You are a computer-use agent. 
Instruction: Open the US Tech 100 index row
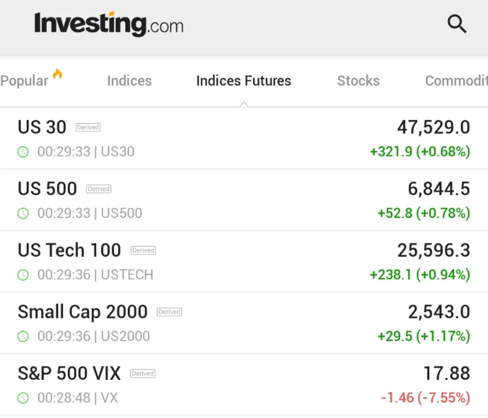point(69,250)
